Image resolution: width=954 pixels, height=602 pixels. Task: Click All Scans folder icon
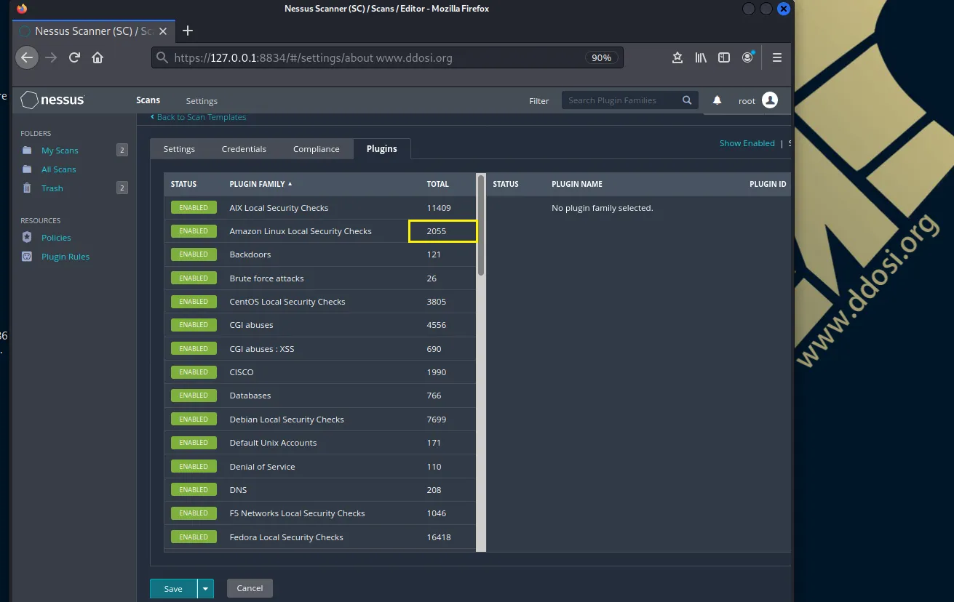(x=27, y=169)
